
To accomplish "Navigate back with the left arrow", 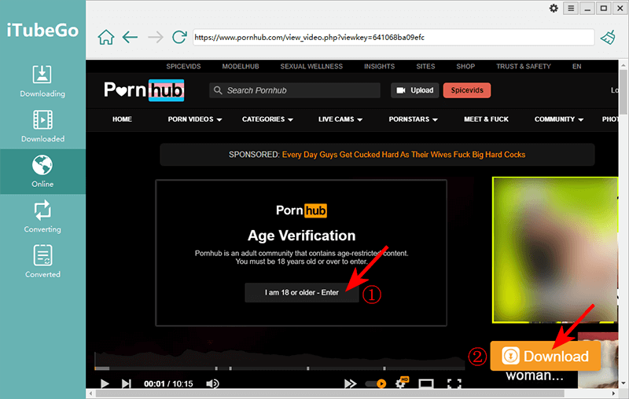I will click(x=130, y=37).
